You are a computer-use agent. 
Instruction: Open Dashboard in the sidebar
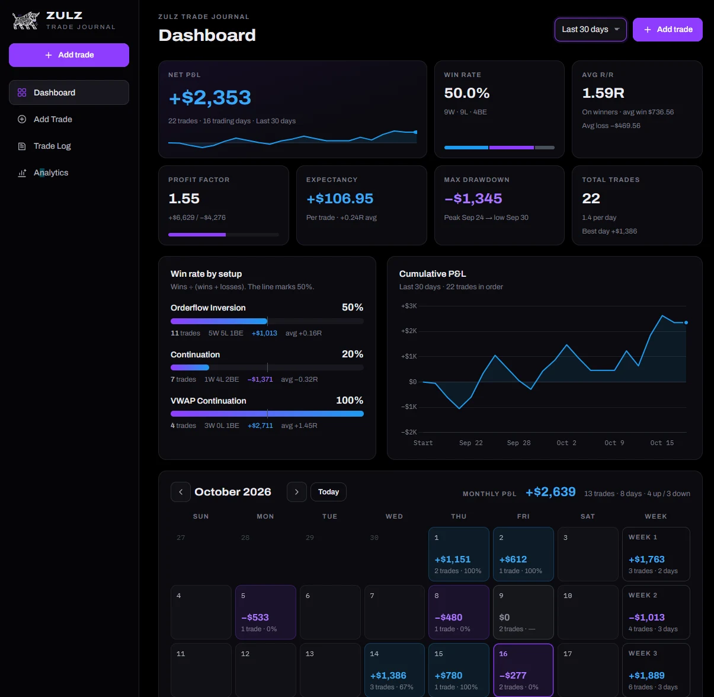[x=69, y=92]
